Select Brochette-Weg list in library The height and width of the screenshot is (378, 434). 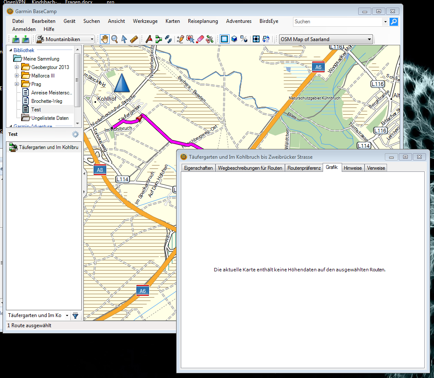47,101
